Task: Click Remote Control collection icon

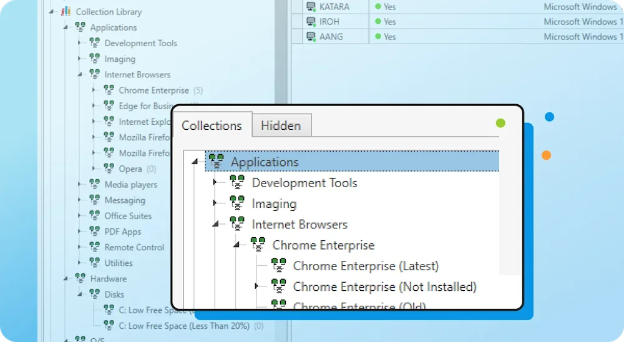Action: 95,247
